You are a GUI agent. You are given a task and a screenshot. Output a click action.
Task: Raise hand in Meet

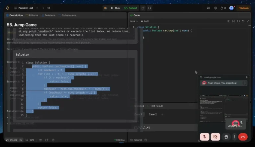click(x=226, y=137)
